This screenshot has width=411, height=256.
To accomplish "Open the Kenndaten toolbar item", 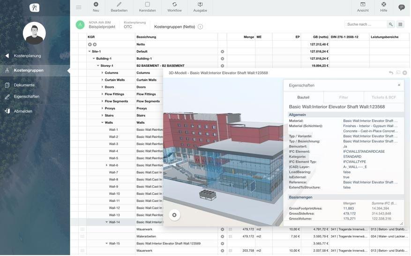I will [x=147, y=7].
